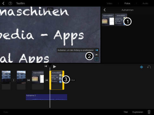The height and width of the screenshot is (115, 154).
Task: Select the first building clip in timeline
Action: (6, 80)
